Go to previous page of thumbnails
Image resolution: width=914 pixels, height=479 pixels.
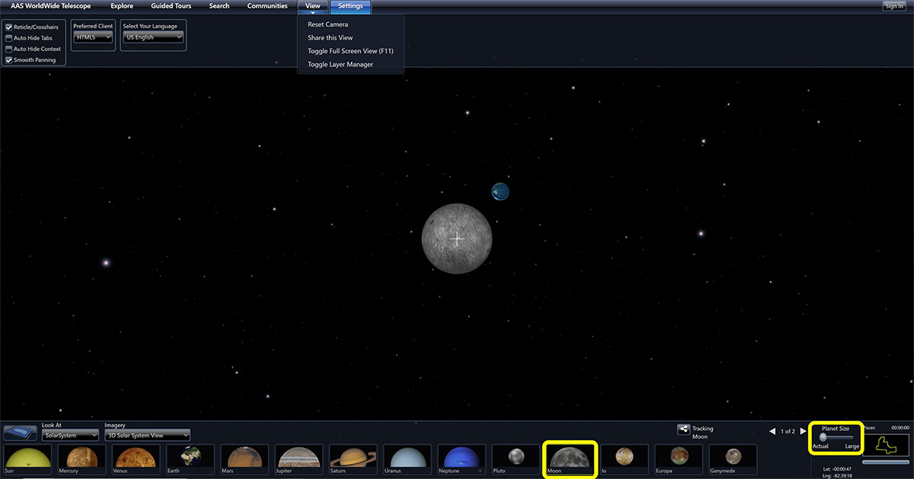click(772, 431)
